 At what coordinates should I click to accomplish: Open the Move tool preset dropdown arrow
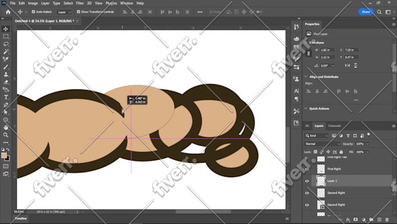(26, 12)
